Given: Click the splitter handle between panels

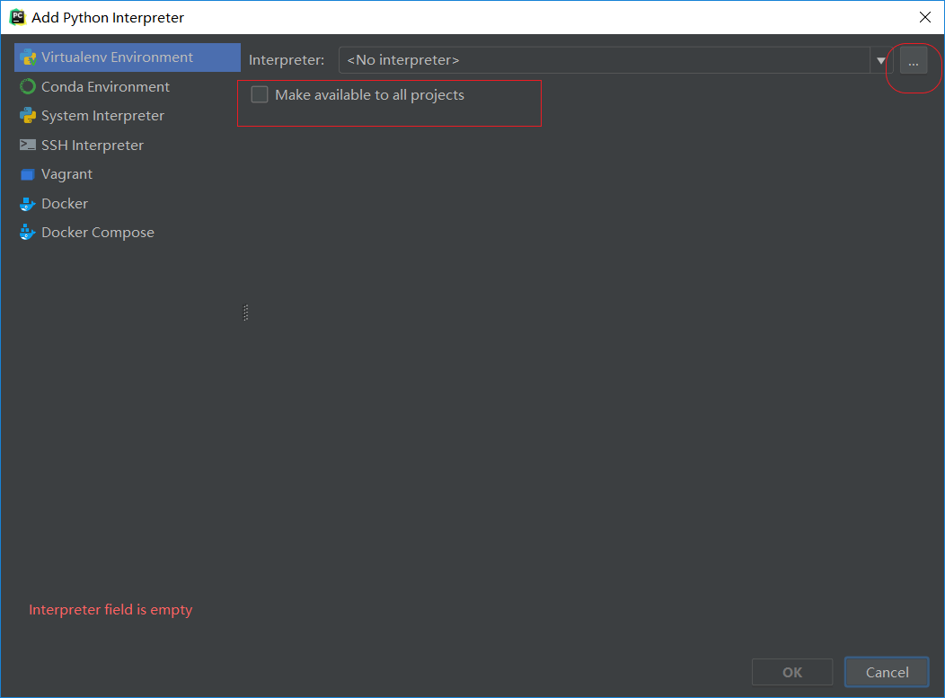Looking at the screenshot, I should pos(245,313).
